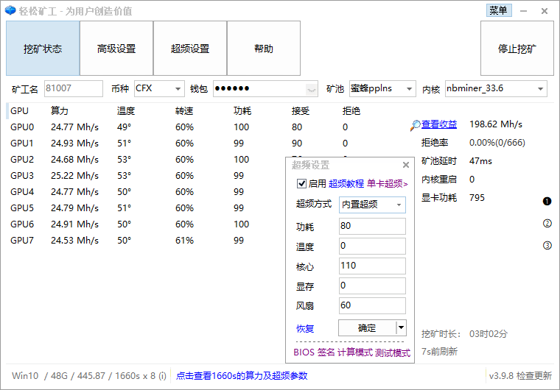Click the 功耗 input field
The height and width of the screenshot is (390, 560).
point(372,226)
